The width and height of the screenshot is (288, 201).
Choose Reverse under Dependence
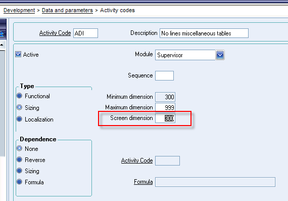pyautogui.click(x=19, y=159)
